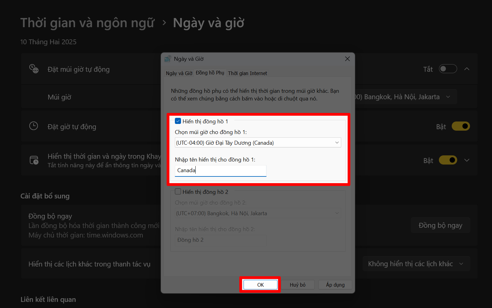Click the 10 Tháng Hai 2025 date text
Screen dimensions: 492x308
click(x=49, y=42)
